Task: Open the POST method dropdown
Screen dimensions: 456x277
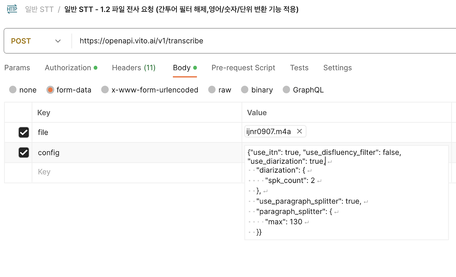Action: point(36,41)
